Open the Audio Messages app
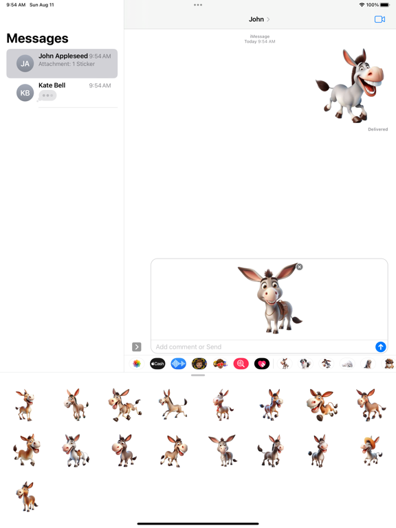396x528 pixels. click(x=179, y=364)
